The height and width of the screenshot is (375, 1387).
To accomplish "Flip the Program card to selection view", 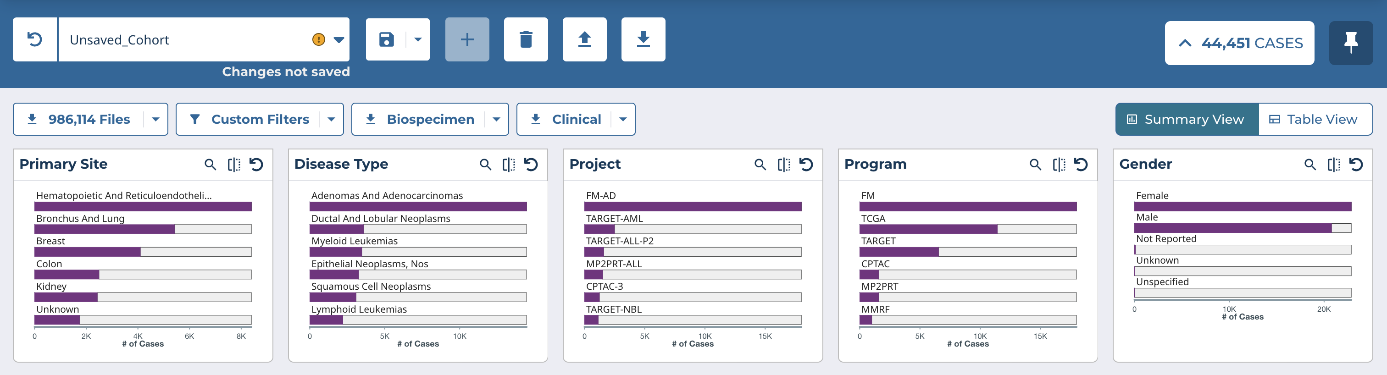I will pos(1059,165).
